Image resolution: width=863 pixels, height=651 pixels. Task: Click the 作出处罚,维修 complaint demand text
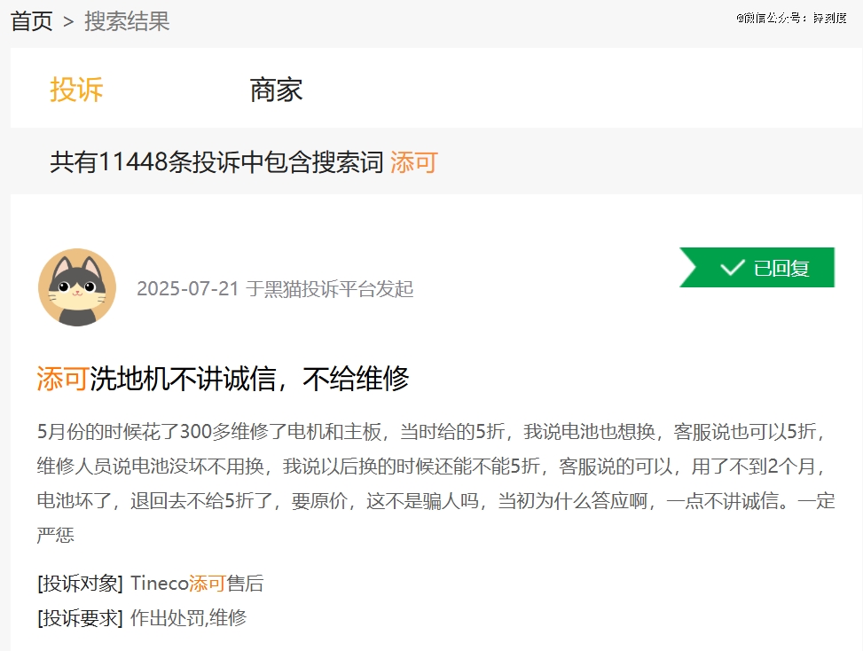(188, 618)
